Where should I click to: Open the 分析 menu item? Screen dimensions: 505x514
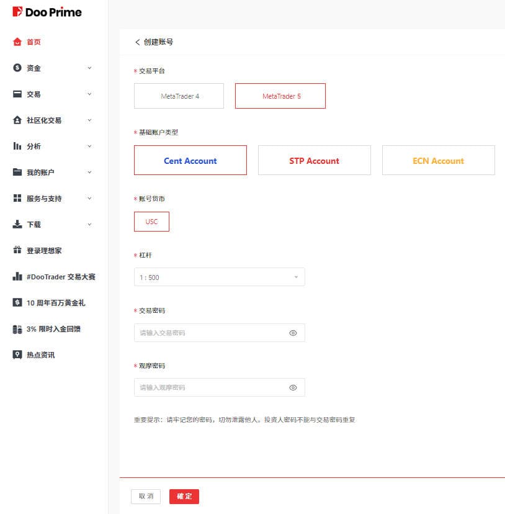point(34,147)
